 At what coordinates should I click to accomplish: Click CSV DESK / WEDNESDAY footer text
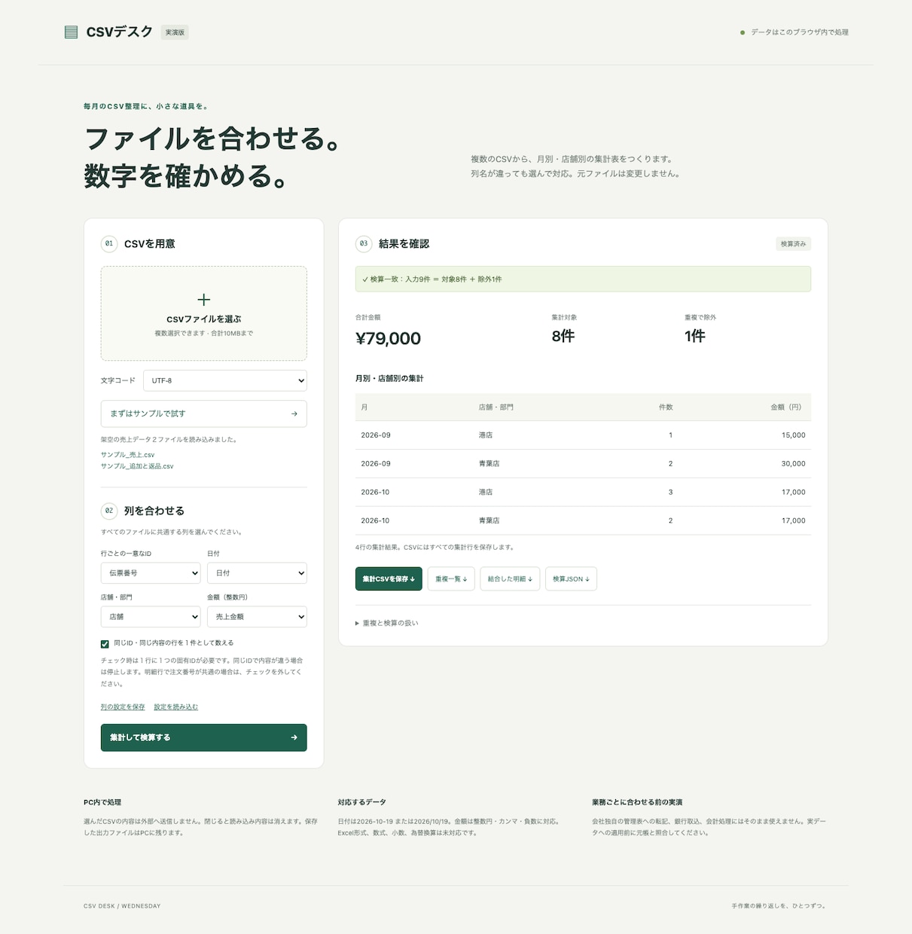(122, 906)
